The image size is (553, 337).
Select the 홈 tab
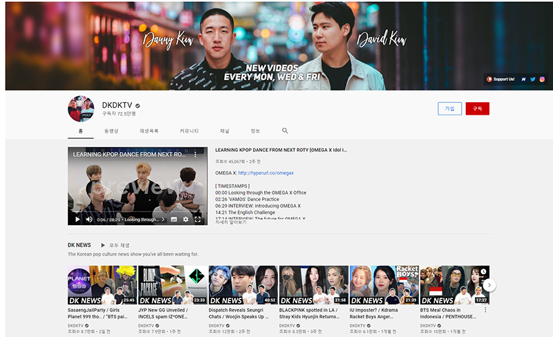[x=80, y=131]
